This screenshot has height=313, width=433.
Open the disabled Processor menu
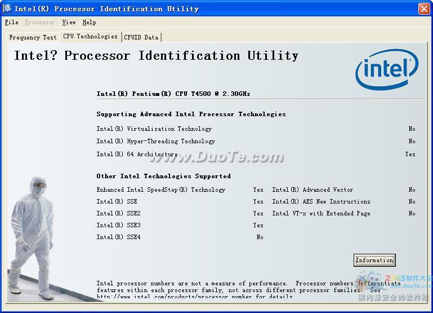coord(40,23)
